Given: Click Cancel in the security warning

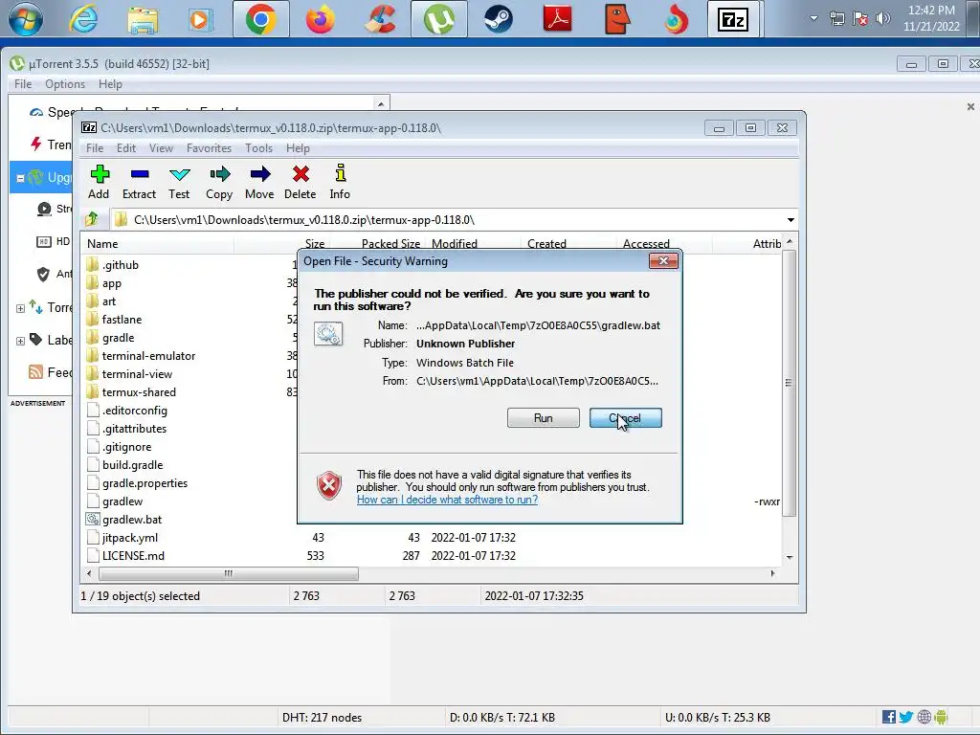Looking at the screenshot, I should [626, 418].
